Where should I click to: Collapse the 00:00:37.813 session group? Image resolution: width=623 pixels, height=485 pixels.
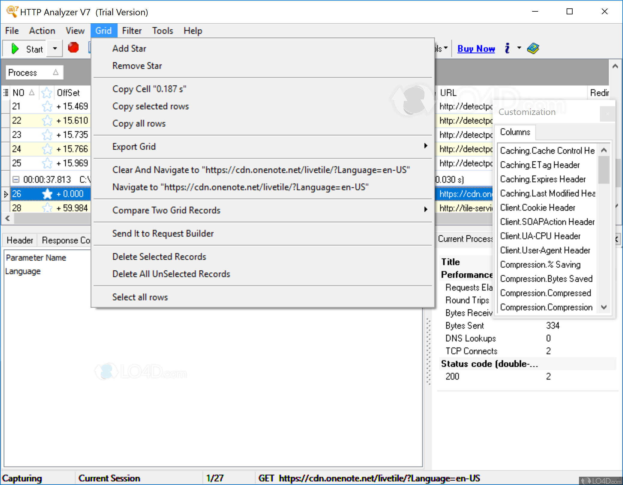pos(16,179)
